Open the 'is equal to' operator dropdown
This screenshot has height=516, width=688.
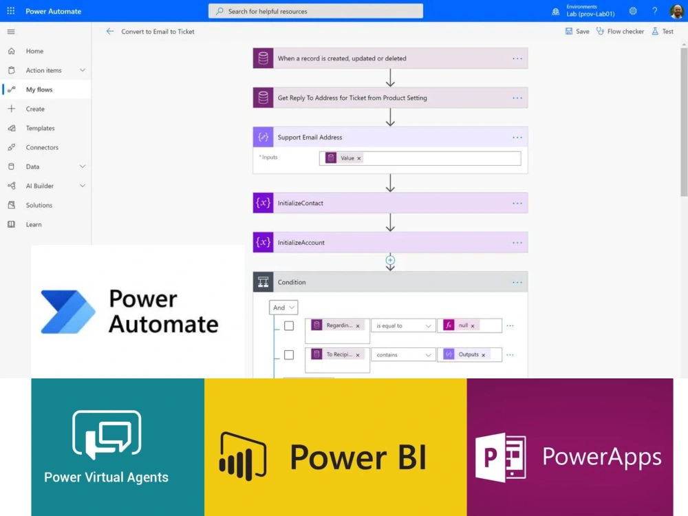402,325
